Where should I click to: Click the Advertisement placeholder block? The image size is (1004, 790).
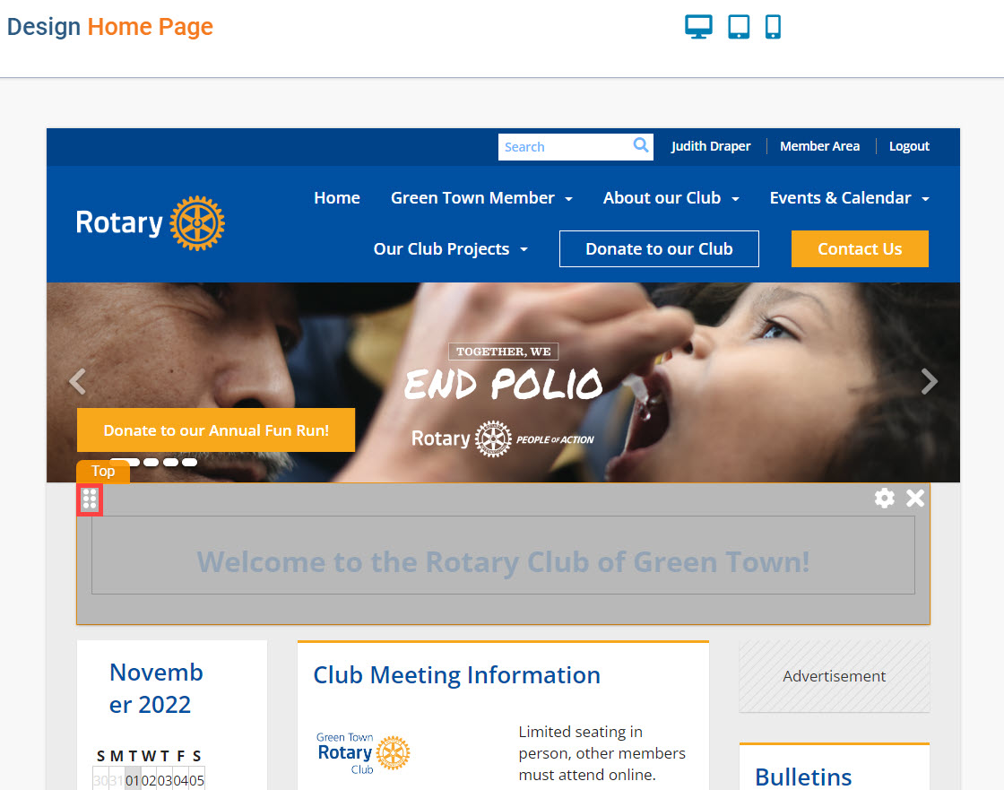pos(835,676)
